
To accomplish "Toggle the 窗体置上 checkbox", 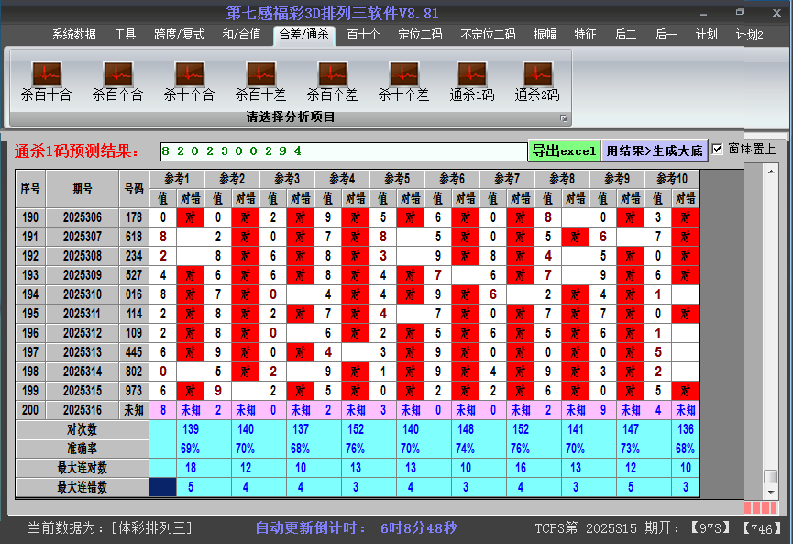I will pos(718,150).
